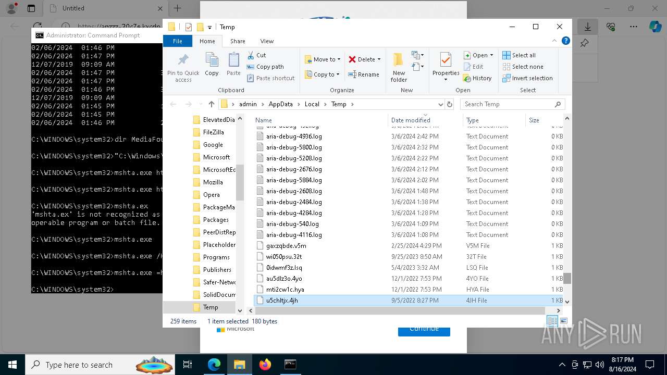
Task: Switch to the View ribbon tab
Action: tap(267, 41)
